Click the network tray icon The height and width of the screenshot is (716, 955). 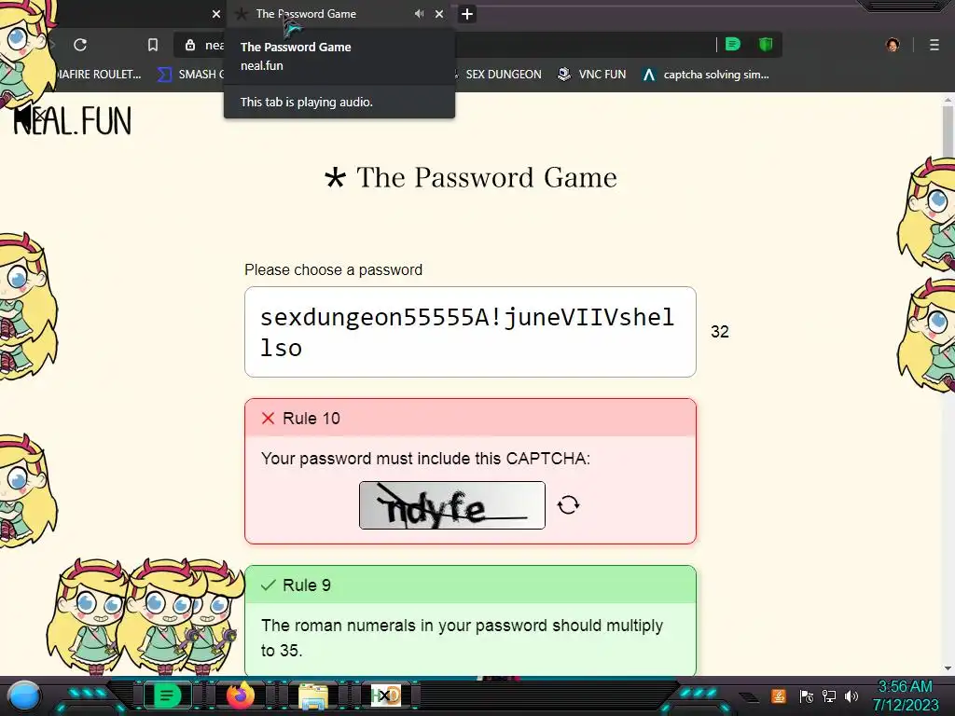pyautogui.click(x=829, y=695)
